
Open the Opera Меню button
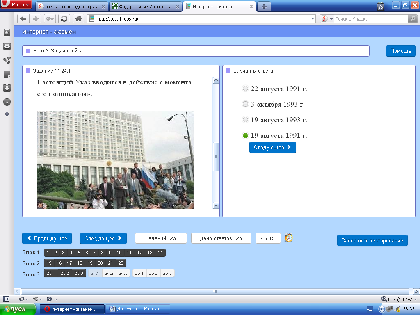pos(16,4)
